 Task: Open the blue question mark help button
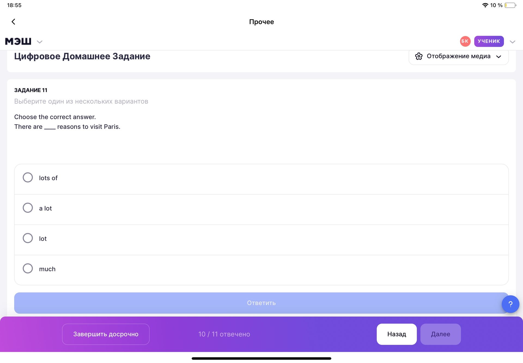tap(510, 304)
